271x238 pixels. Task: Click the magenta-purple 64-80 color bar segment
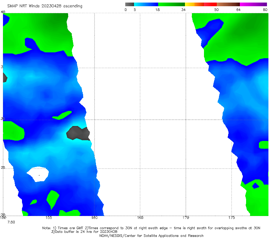(x=253, y=4)
